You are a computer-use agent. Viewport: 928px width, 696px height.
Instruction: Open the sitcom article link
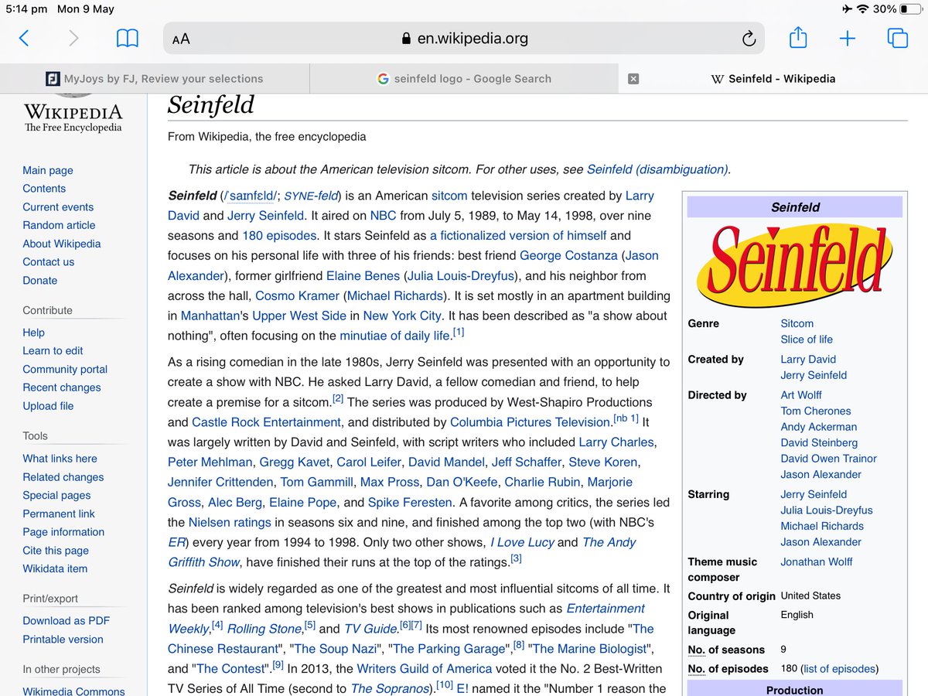[x=449, y=196]
